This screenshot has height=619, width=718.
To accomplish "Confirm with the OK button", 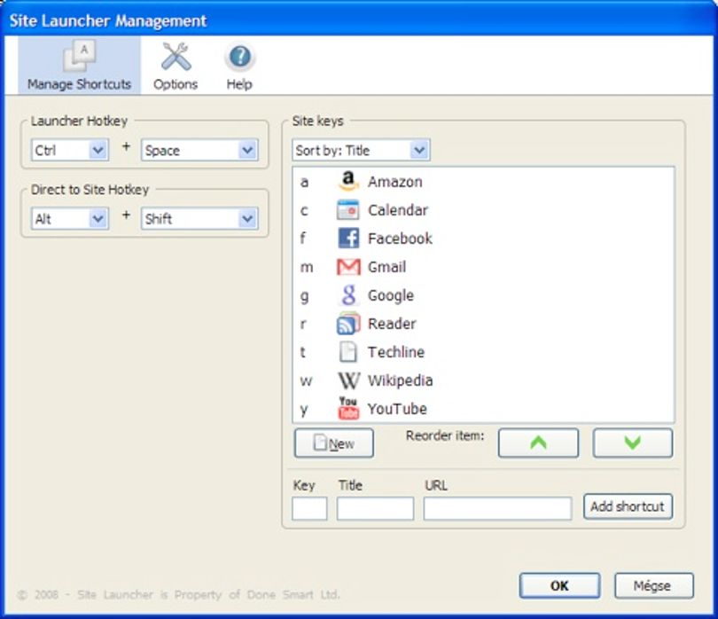I will click(559, 585).
